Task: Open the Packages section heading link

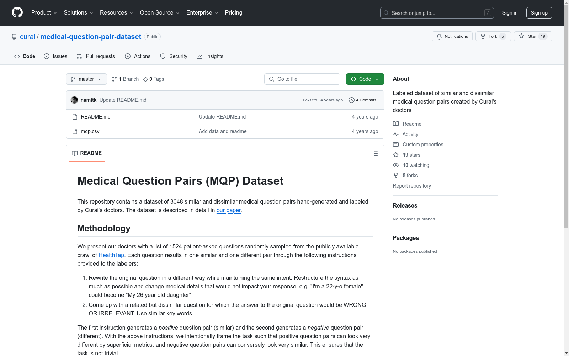Action: point(406,238)
